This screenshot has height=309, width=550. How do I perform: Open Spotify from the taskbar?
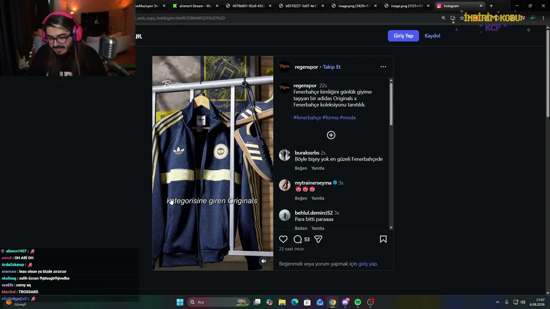tap(358, 302)
